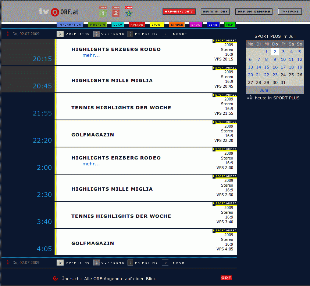The image size is (310, 286).
Task: Click the top Primetime time-slot icon
Action: (131, 34)
